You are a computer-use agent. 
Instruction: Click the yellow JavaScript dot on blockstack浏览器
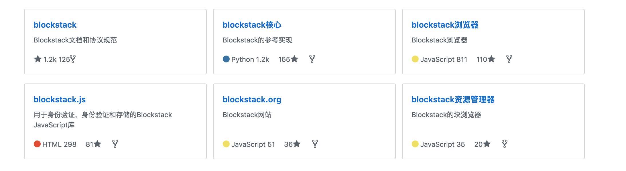[415, 59]
